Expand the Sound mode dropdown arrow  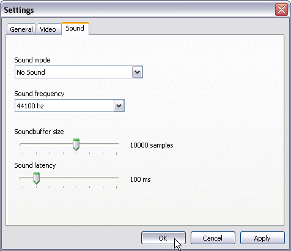point(137,72)
